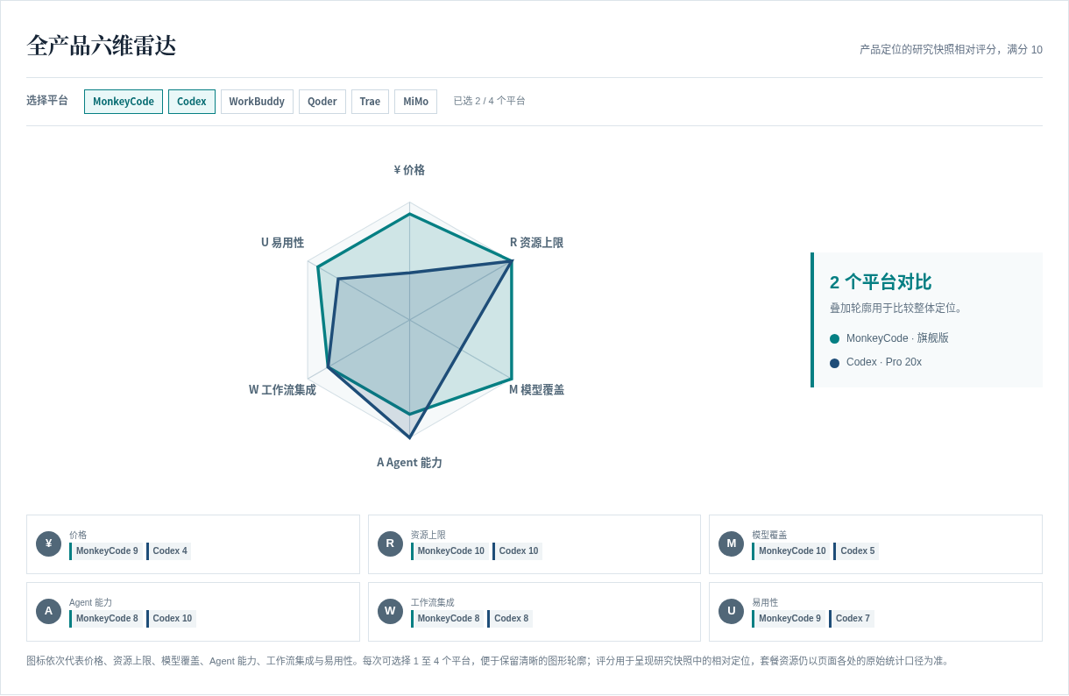Enable the Qoder platform chip
Image resolution: width=1069 pixels, height=696 pixels.
click(322, 102)
